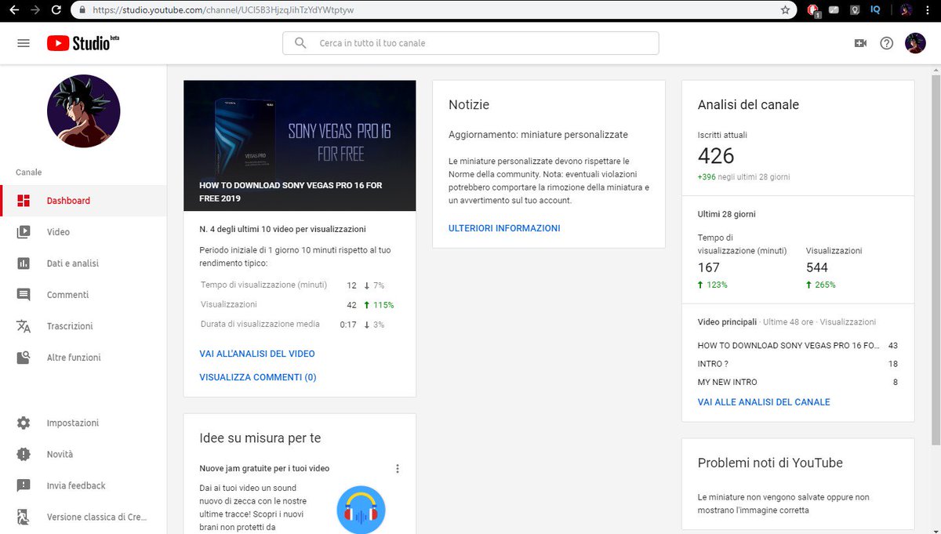Open Novità from sidebar

click(83, 454)
